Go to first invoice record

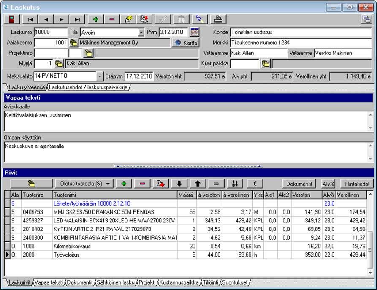[30, 19]
